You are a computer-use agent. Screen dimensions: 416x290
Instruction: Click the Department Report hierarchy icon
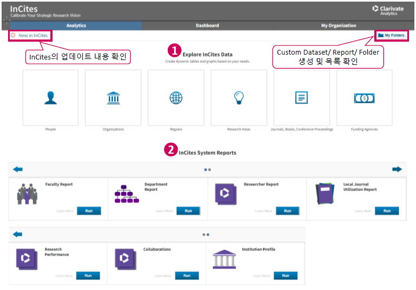point(127,194)
